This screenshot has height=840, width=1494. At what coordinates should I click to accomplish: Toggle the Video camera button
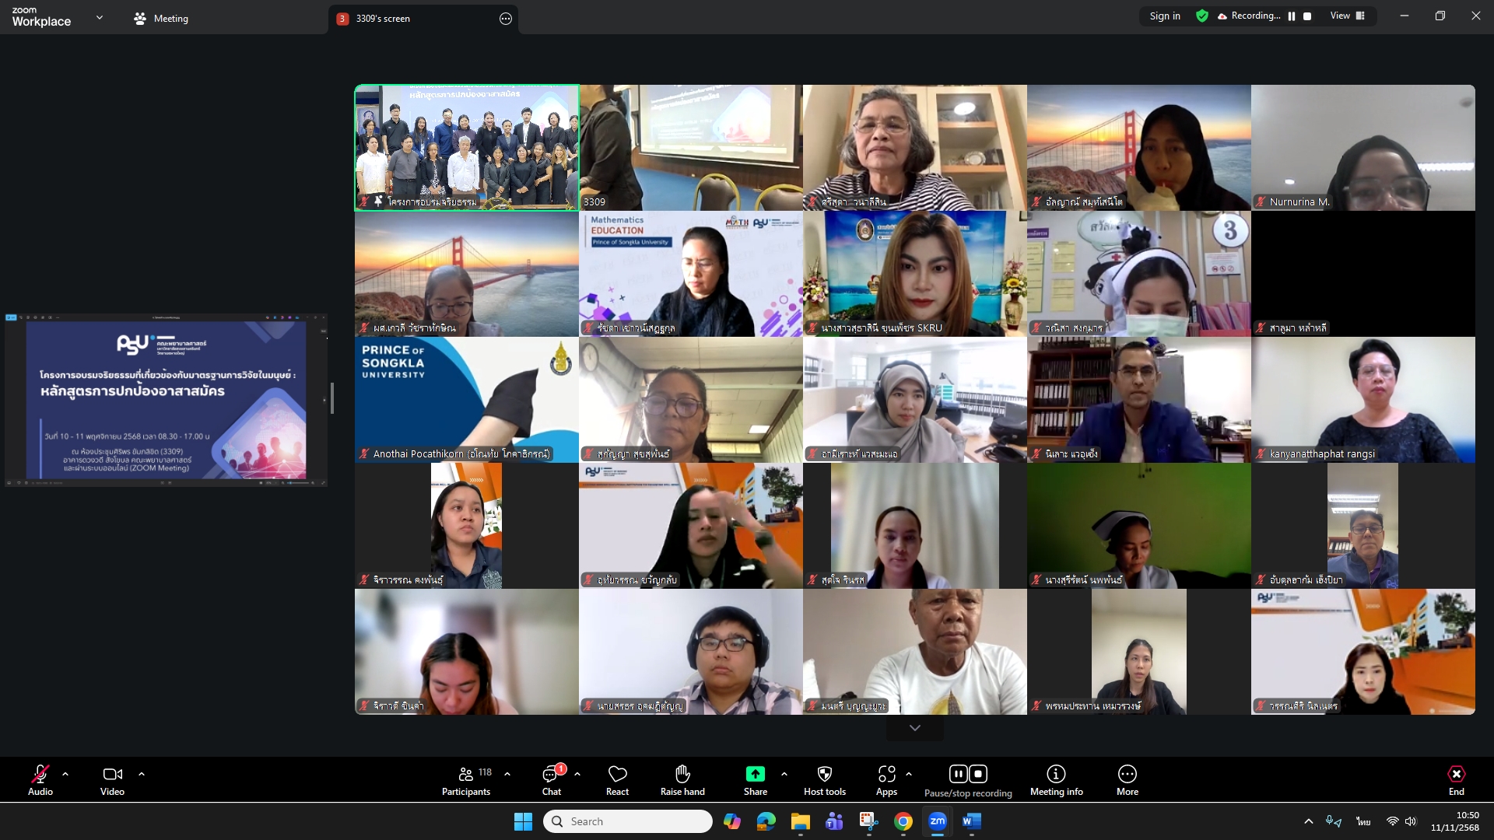click(112, 775)
